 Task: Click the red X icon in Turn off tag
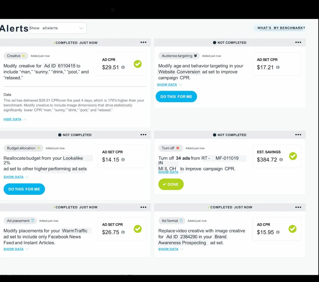[x=178, y=148]
